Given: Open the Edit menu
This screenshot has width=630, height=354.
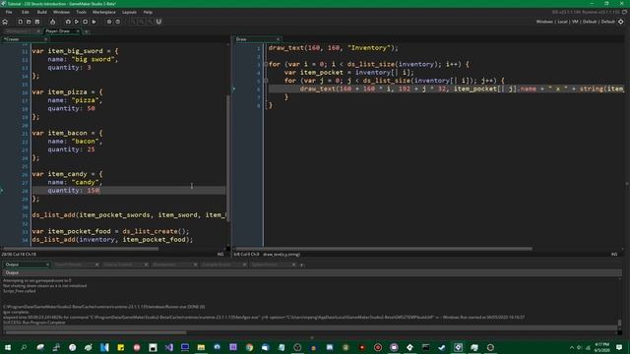Looking at the screenshot, I should click(26, 12).
